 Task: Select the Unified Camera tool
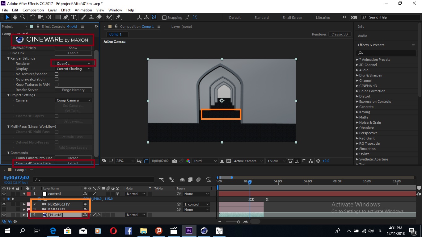[x=40, y=17]
